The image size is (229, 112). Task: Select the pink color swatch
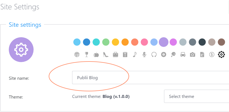point(144,42)
